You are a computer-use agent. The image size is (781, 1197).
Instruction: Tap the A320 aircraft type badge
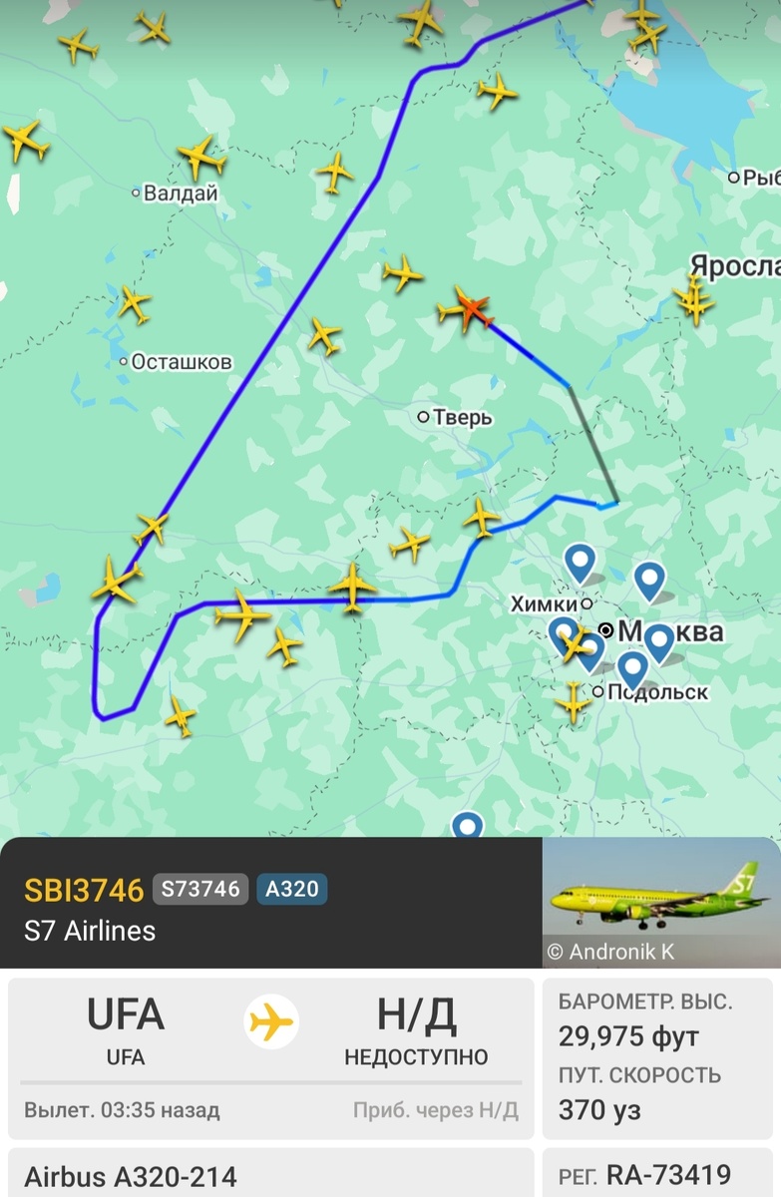pos(291,889)
